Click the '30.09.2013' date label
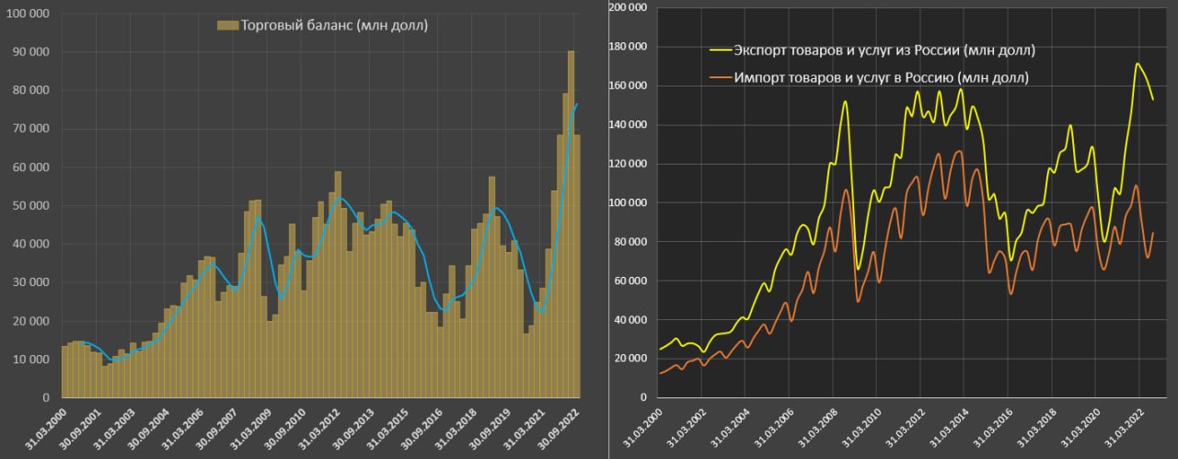Image resolution: width=1178 pixels, height=459 pixels. click(x=355, y=429)
